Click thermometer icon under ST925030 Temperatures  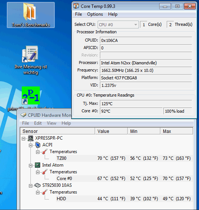(x=45, y=192)
